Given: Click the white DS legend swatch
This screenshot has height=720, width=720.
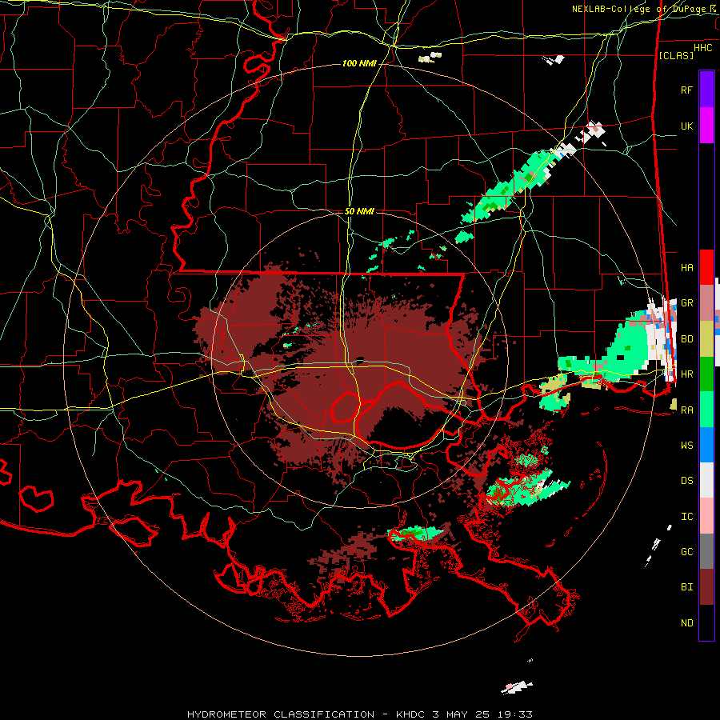Looking at the screenshot, I should coord(706,480).
